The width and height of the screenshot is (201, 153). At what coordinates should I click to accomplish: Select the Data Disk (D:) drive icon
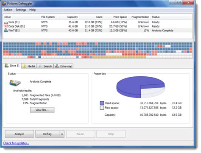coord(6,26)
